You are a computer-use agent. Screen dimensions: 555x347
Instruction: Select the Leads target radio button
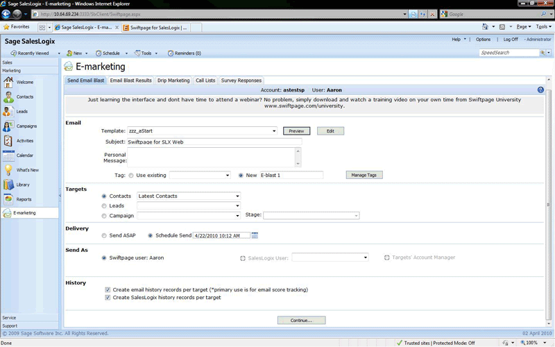pyautogui.click(x=104, y=205)
